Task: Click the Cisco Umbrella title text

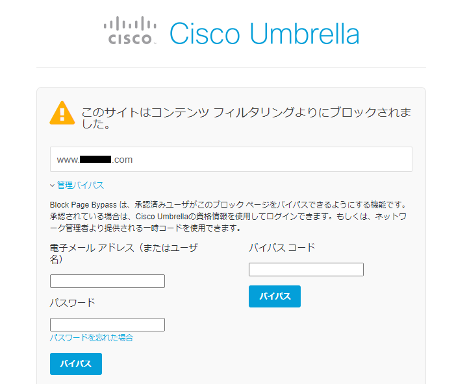Action: 264,34
